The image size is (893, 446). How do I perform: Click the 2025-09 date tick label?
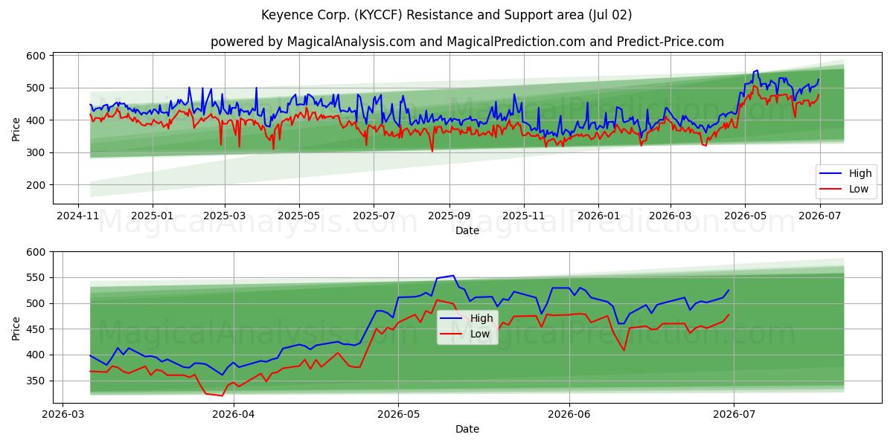[x=449, y=217]
